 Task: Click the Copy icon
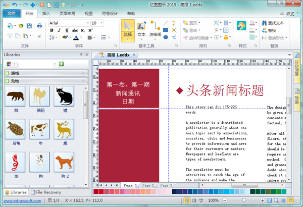[18, 36]
